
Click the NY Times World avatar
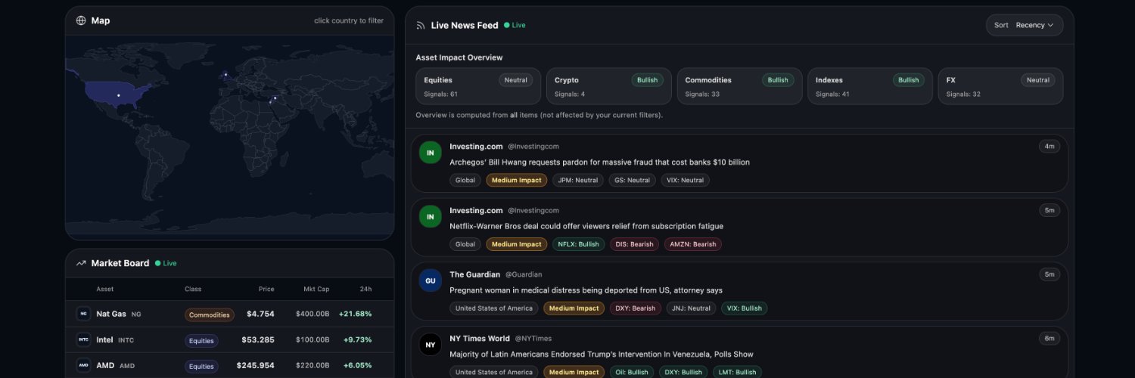[431, 345]
